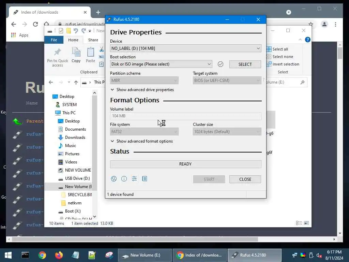Screen dimensions: 349x262
Task: Open the Target system dropdown
Action: click(227, 81)
